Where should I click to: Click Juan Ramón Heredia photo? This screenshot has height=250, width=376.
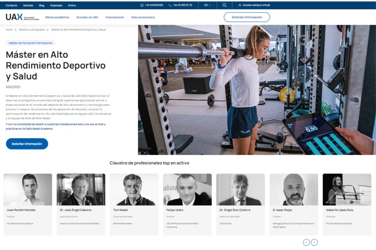pos(28,190)
